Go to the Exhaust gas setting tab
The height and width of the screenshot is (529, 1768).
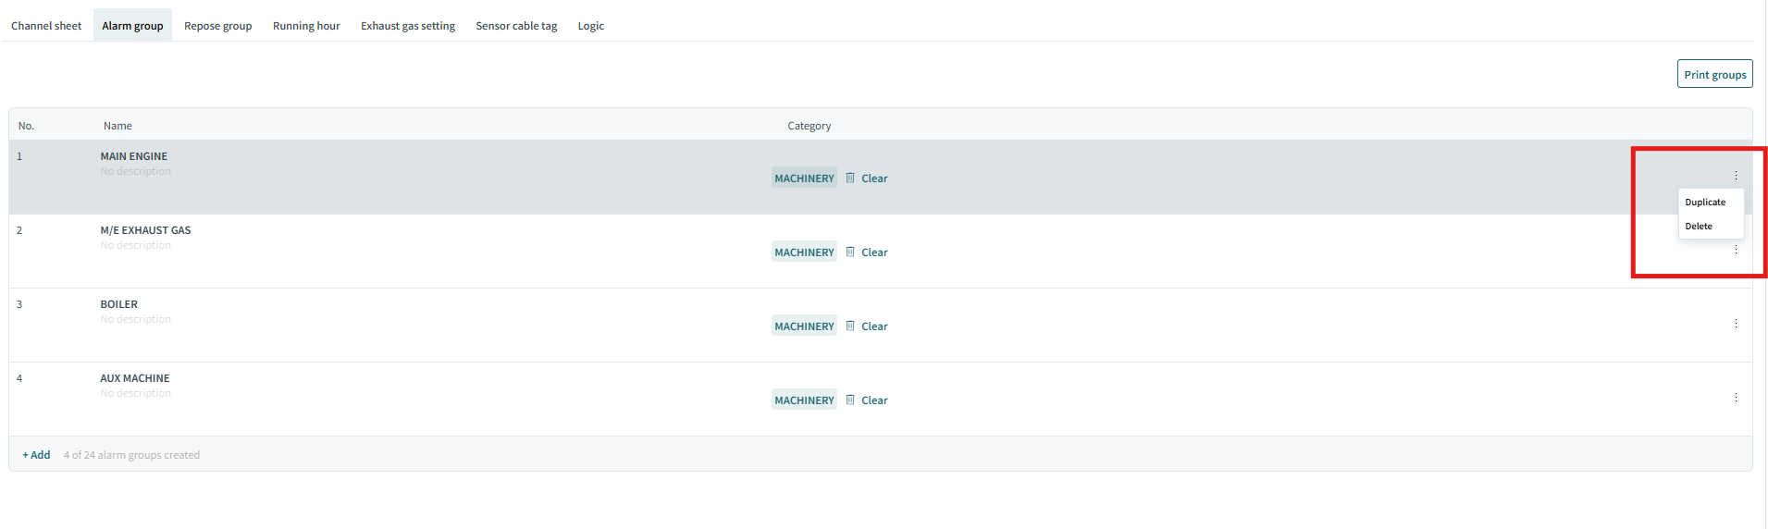click(x=408, y=25)
